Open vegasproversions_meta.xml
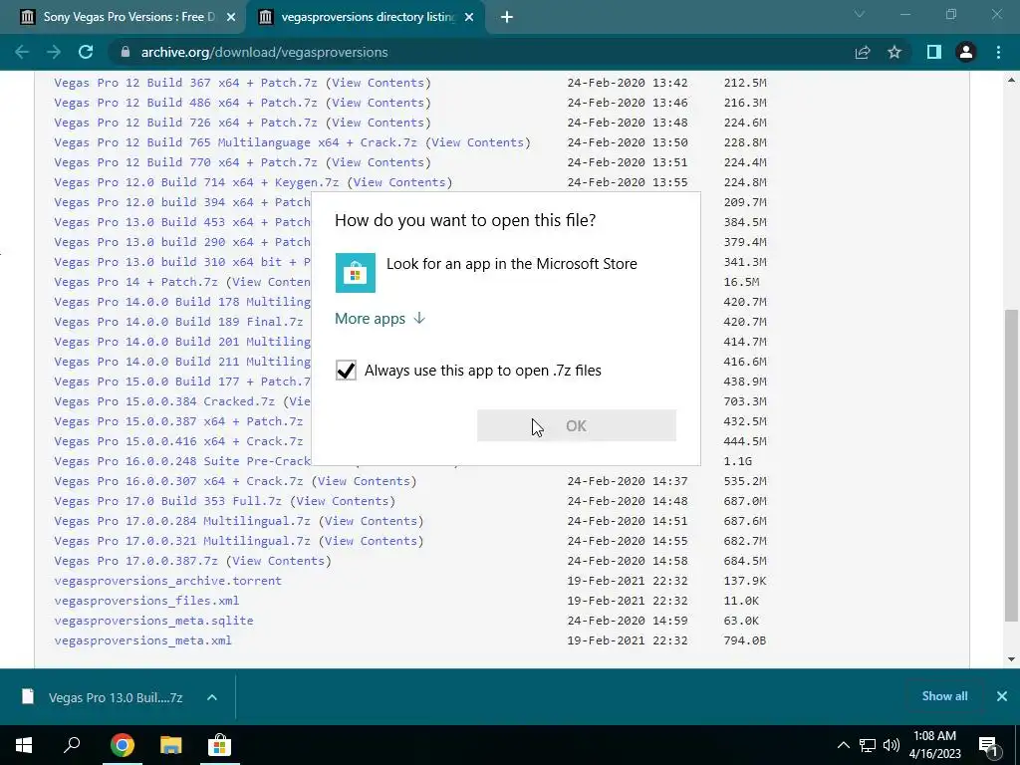Screen dimensions: 1020x765 click(142, 640)
